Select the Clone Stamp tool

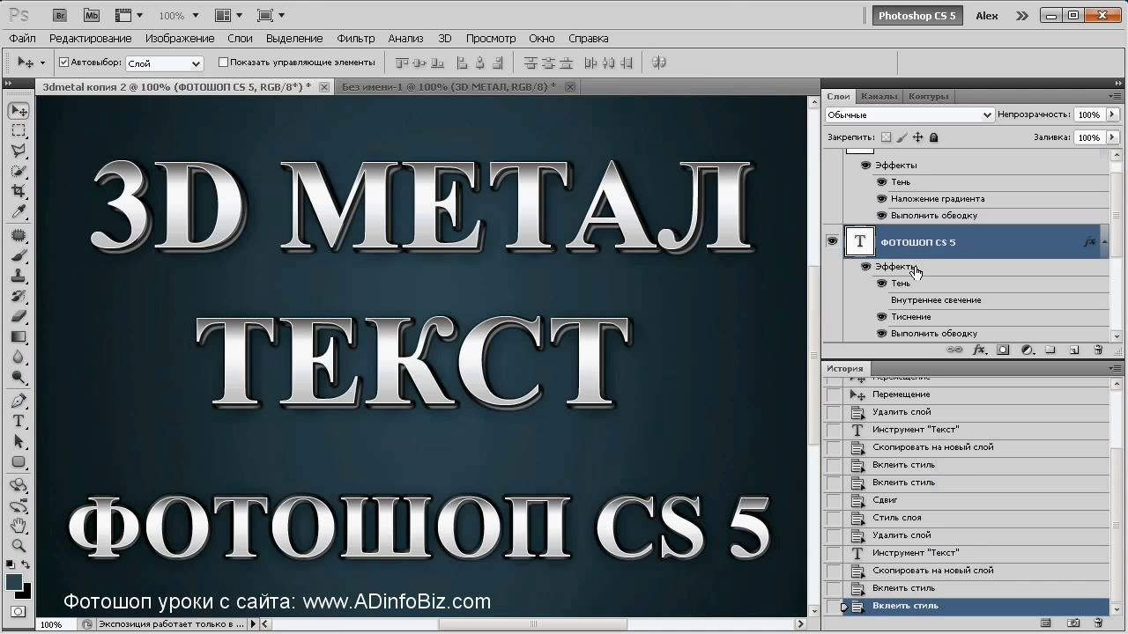click(x=19, y=276)
